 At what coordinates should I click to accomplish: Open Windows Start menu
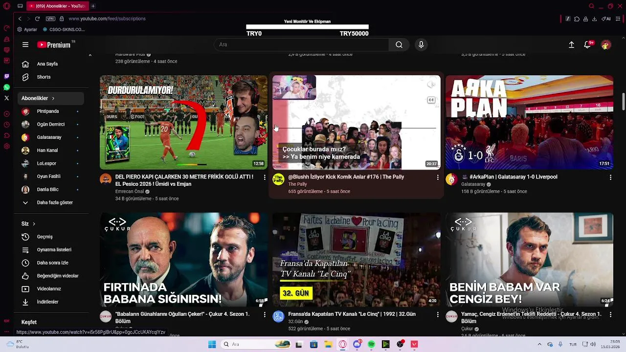tap(212, 344)
